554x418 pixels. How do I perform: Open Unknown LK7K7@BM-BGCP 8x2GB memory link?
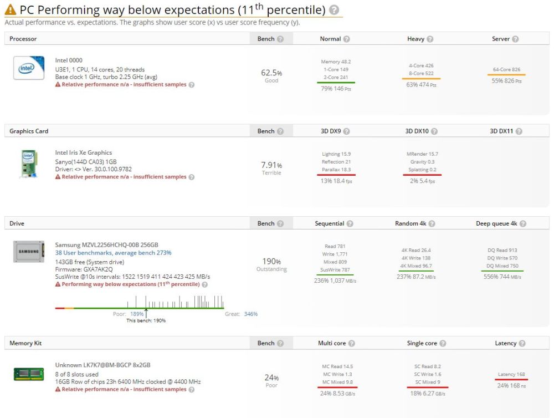(x=102, y=365)
